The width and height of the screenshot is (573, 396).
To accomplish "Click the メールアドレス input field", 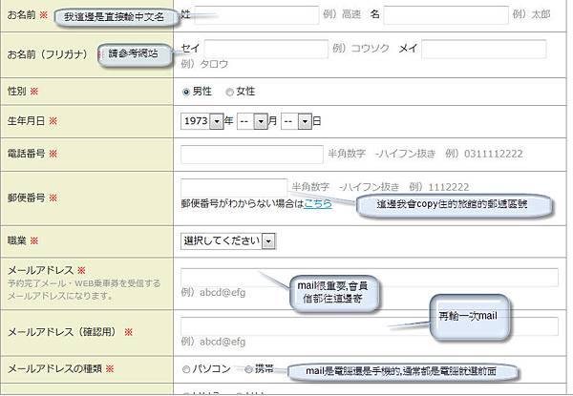I will point(369,277).
